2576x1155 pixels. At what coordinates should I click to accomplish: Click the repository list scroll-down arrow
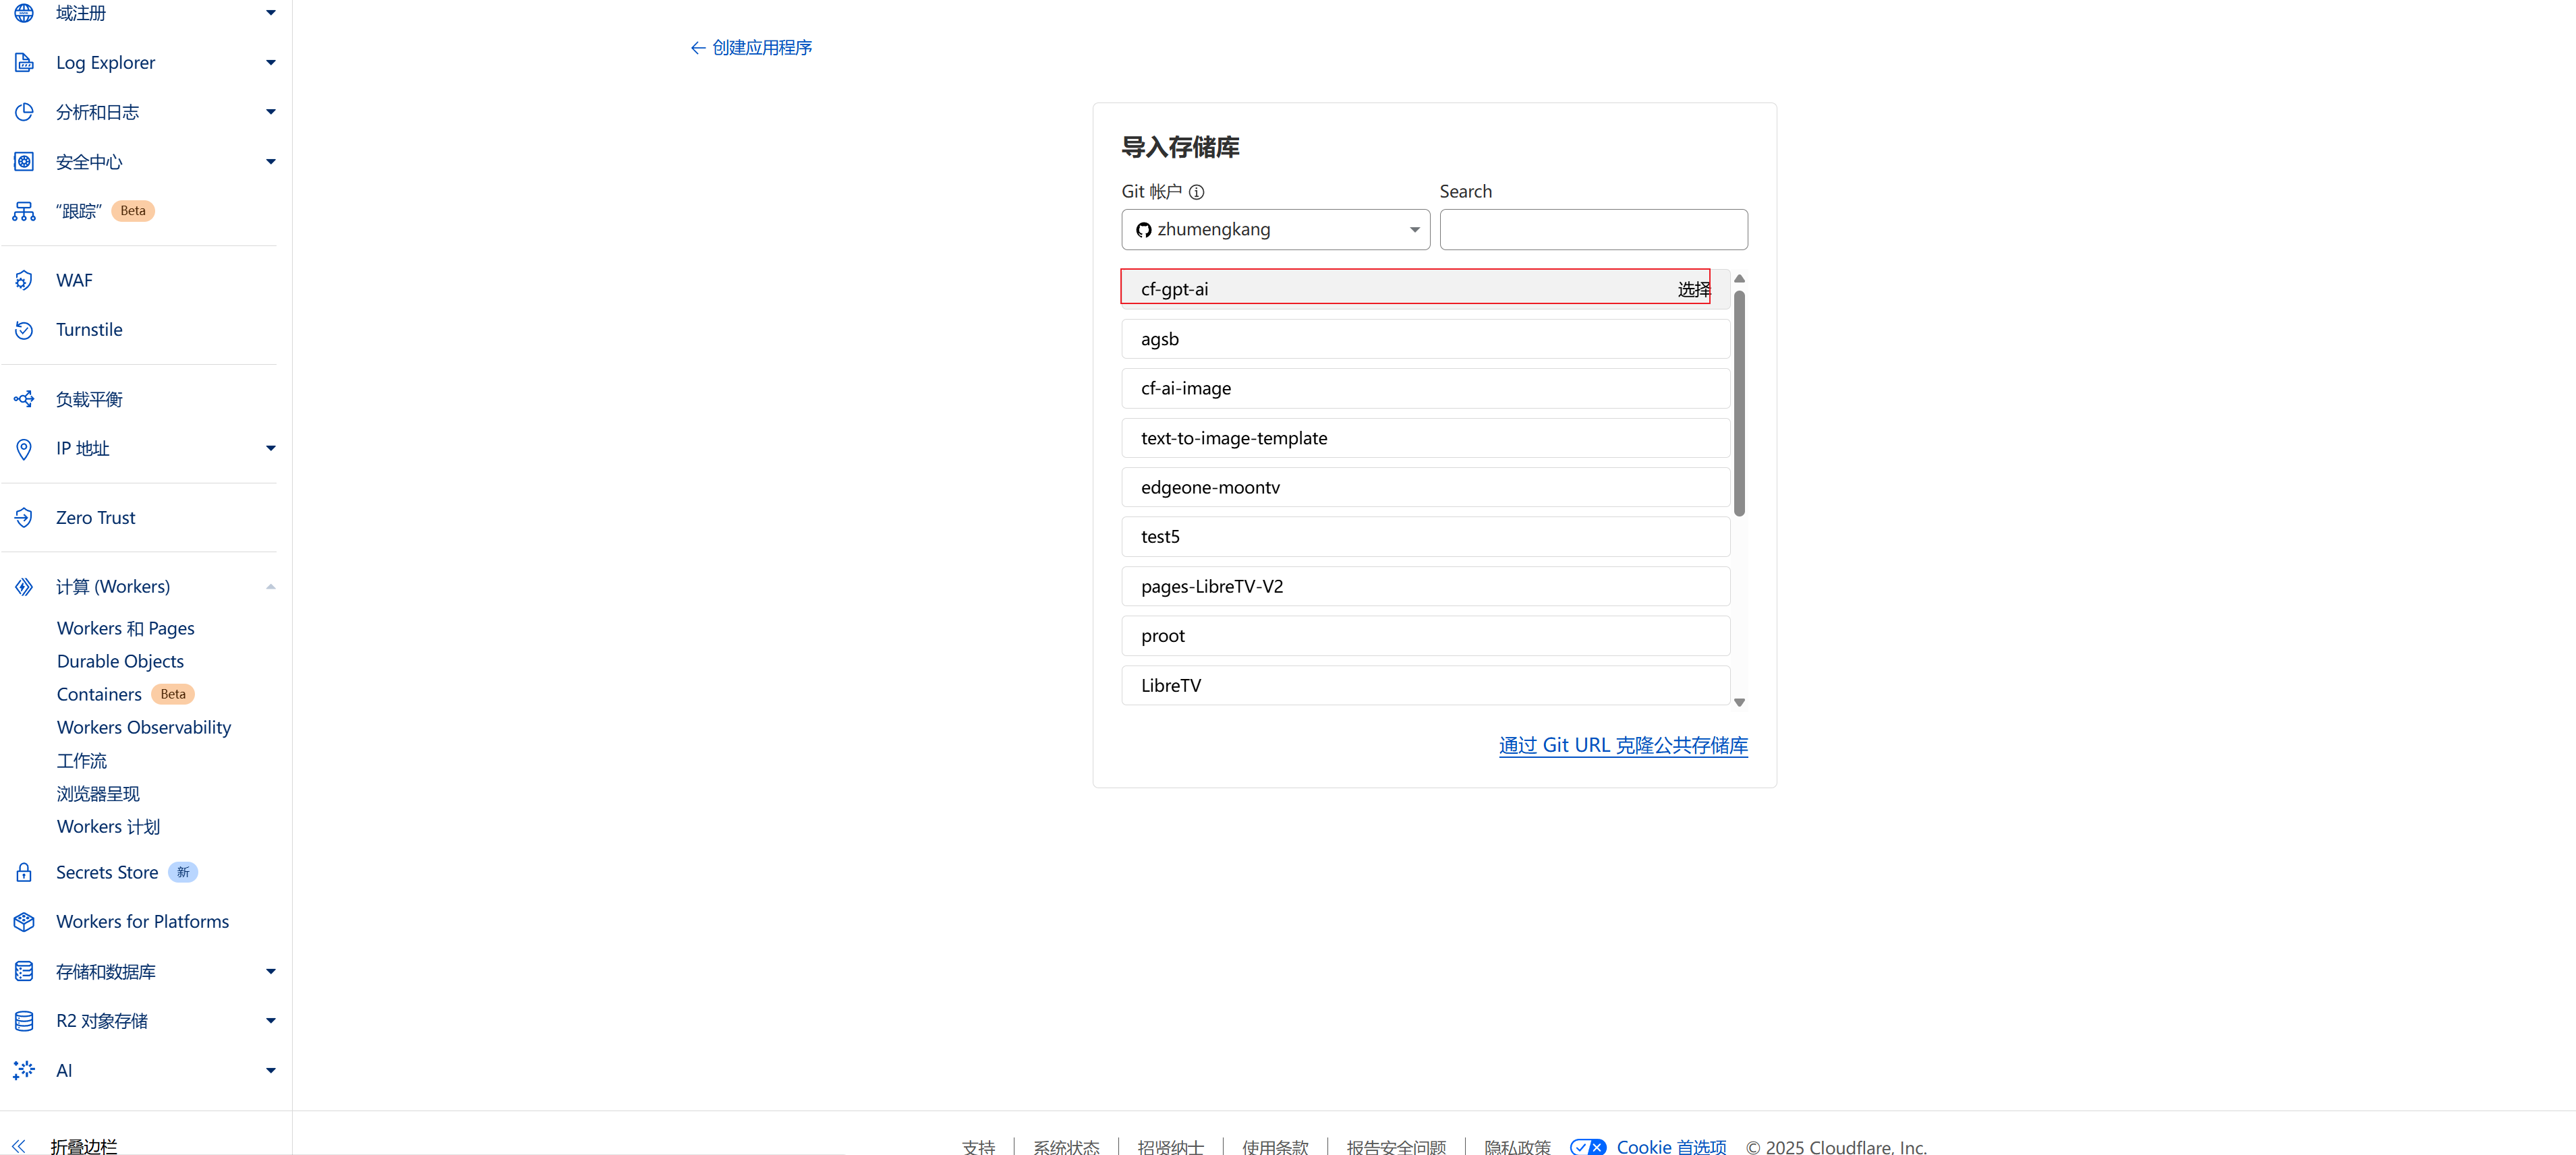1740,703
